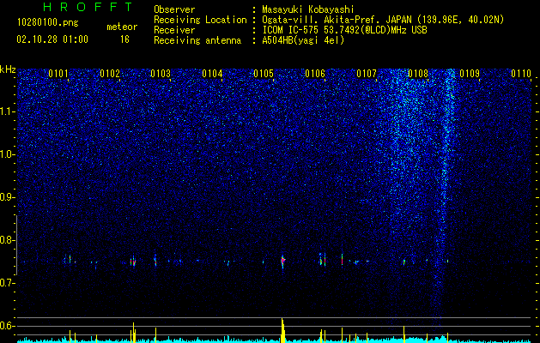The height and width of the screenshot is (343, 540).
Task: Click the 1.1 kHz frequency label
Action: click(x=7, y=111)
